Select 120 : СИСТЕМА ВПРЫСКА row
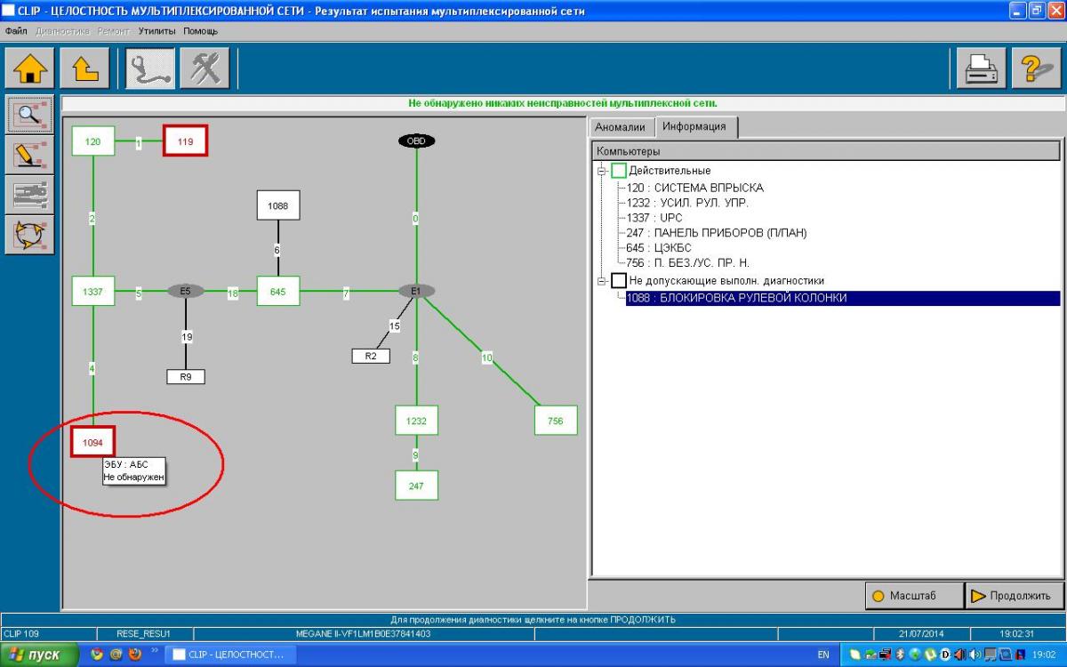This screenshot has height=667, width=1067. tap(694, 188)
